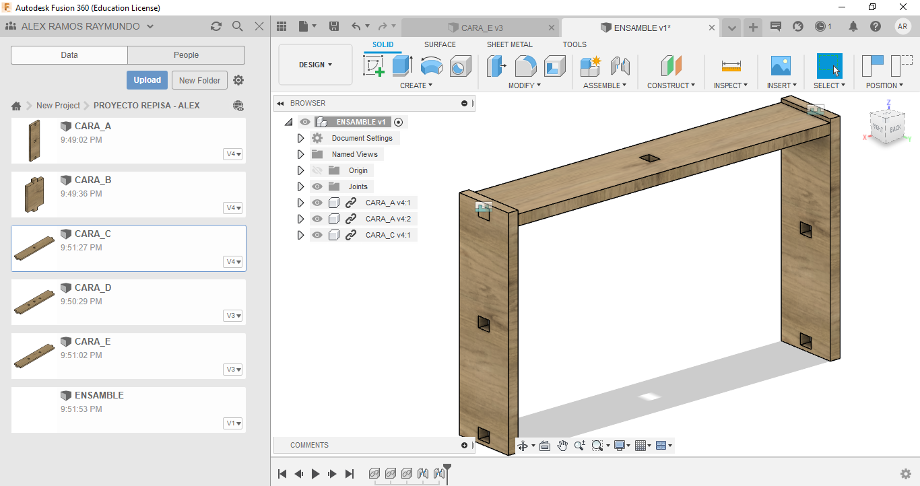
Task: Activate the ENSAMBLE v1 radio button
Action: click(399, 122)
